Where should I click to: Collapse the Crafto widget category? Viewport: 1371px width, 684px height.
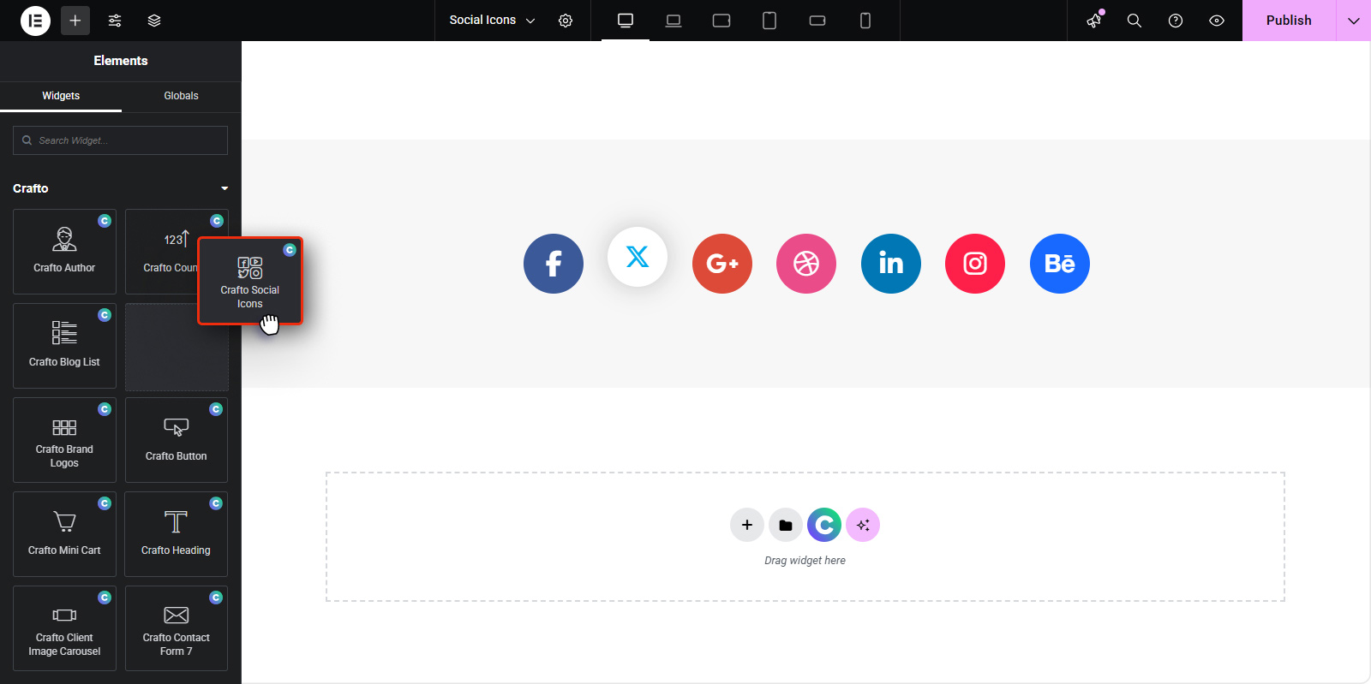point(120,188)
